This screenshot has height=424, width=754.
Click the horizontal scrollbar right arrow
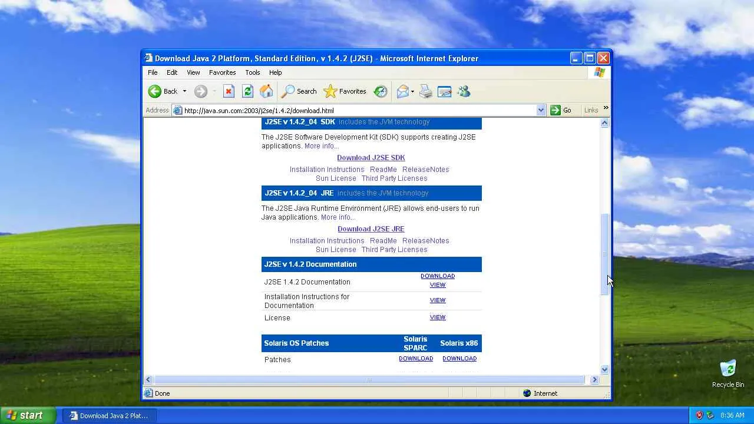594,380
